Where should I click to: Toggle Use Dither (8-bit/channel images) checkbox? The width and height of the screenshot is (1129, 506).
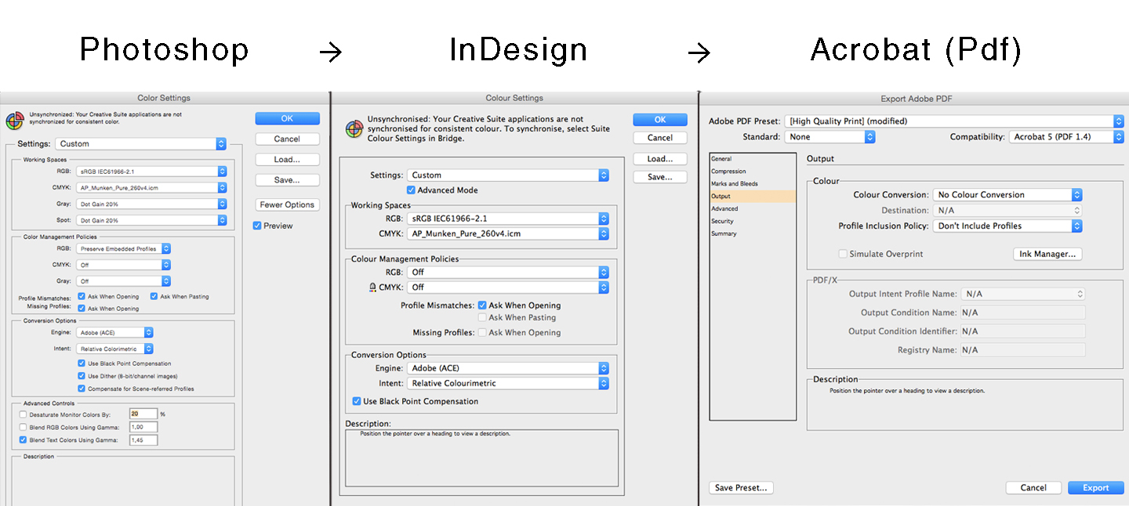pyautogui.click(x=82, y=376)
